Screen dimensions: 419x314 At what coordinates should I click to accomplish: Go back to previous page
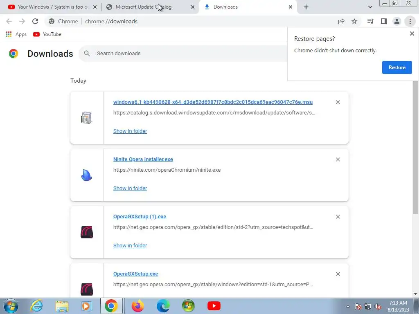[9, 21]
